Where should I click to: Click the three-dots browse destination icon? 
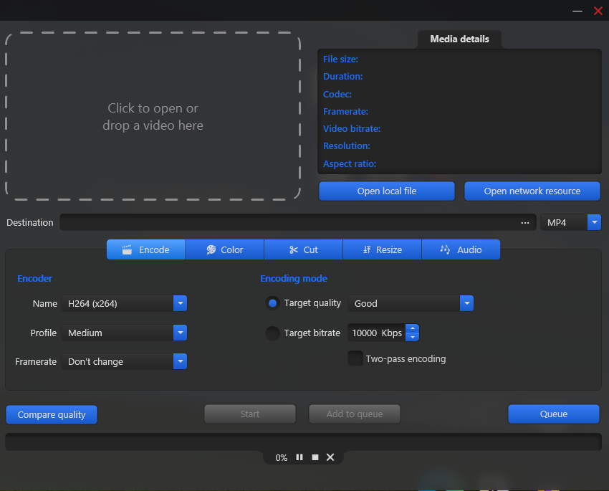525,223
